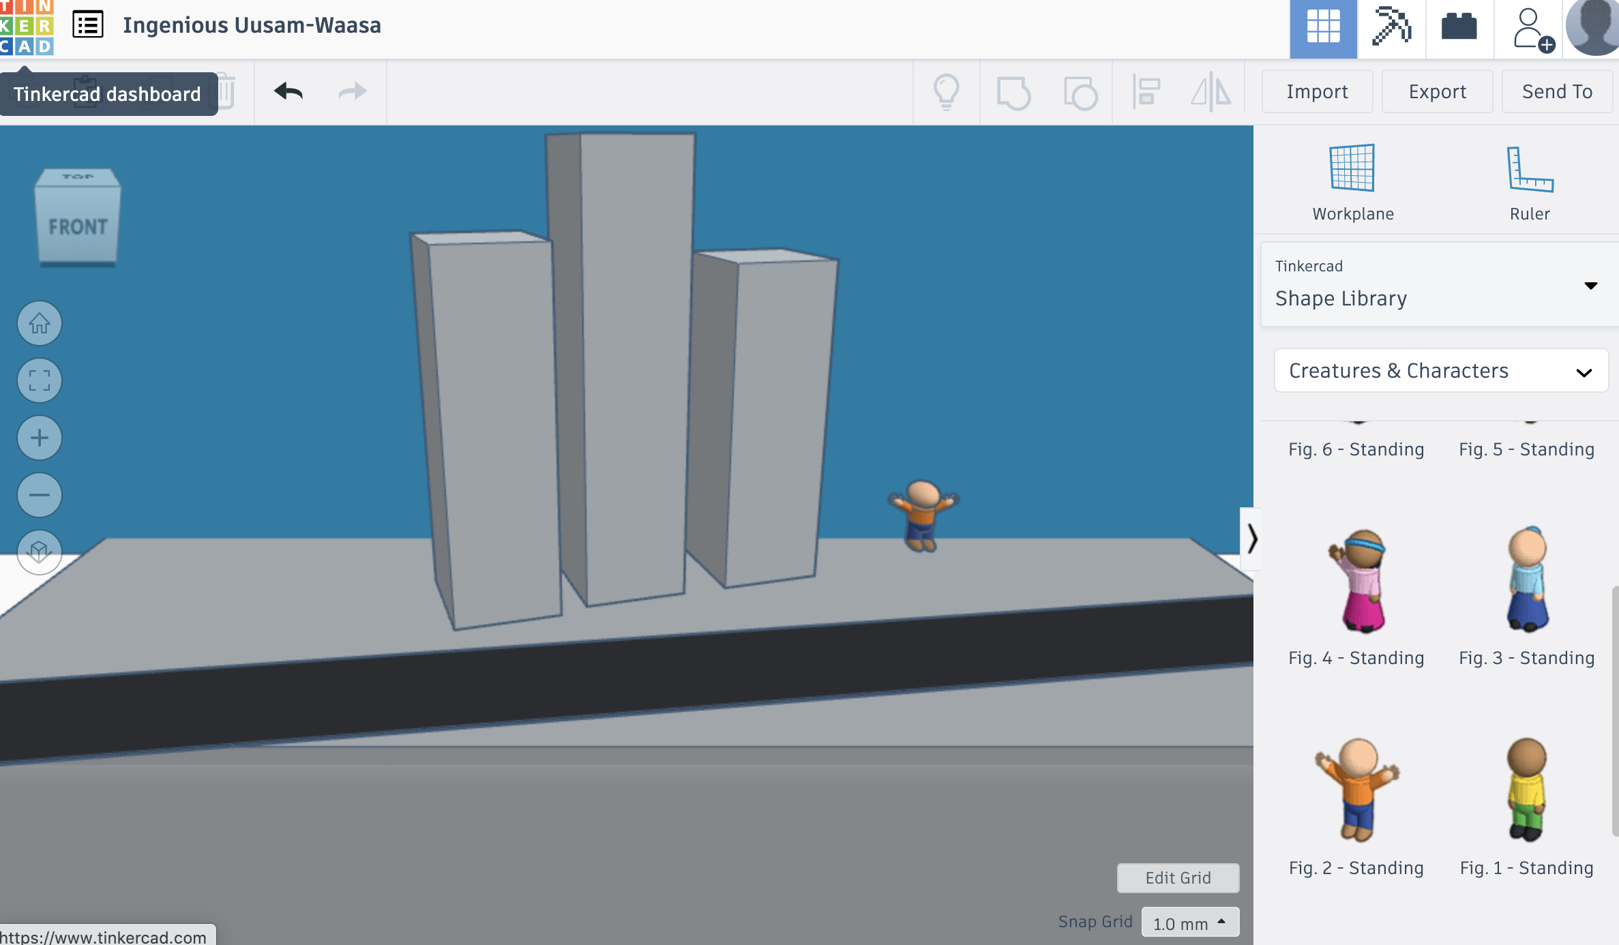Toggle perspective/orthographic view cube icon
Image resolution: width=1619 pixels, height=945 pixels.
click(x=40, y=551)
